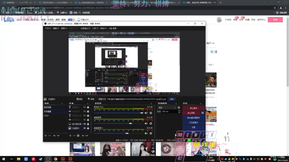This screenshot has width=289, height=162.
Task: Bookmark this page with the star icon
Action: (275, 8)
